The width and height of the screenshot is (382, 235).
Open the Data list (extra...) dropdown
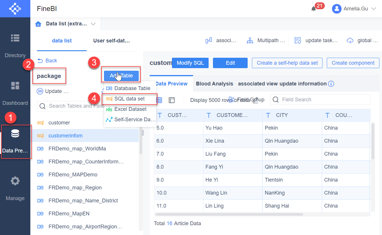[x=93, y=24]
